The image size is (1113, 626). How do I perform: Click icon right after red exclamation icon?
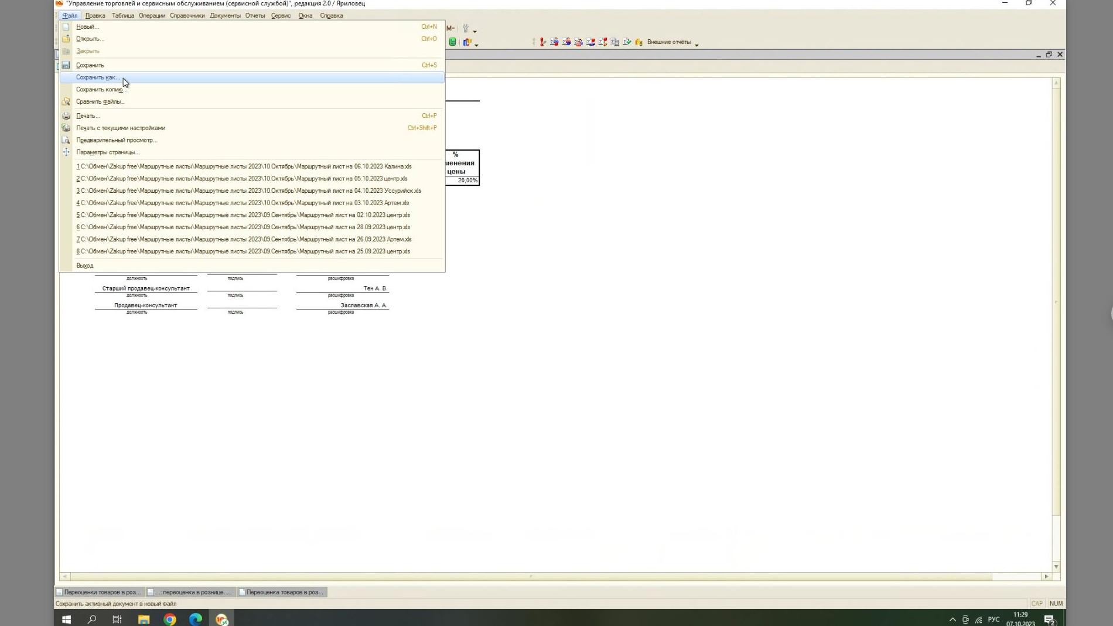click(x=554, y=42)
